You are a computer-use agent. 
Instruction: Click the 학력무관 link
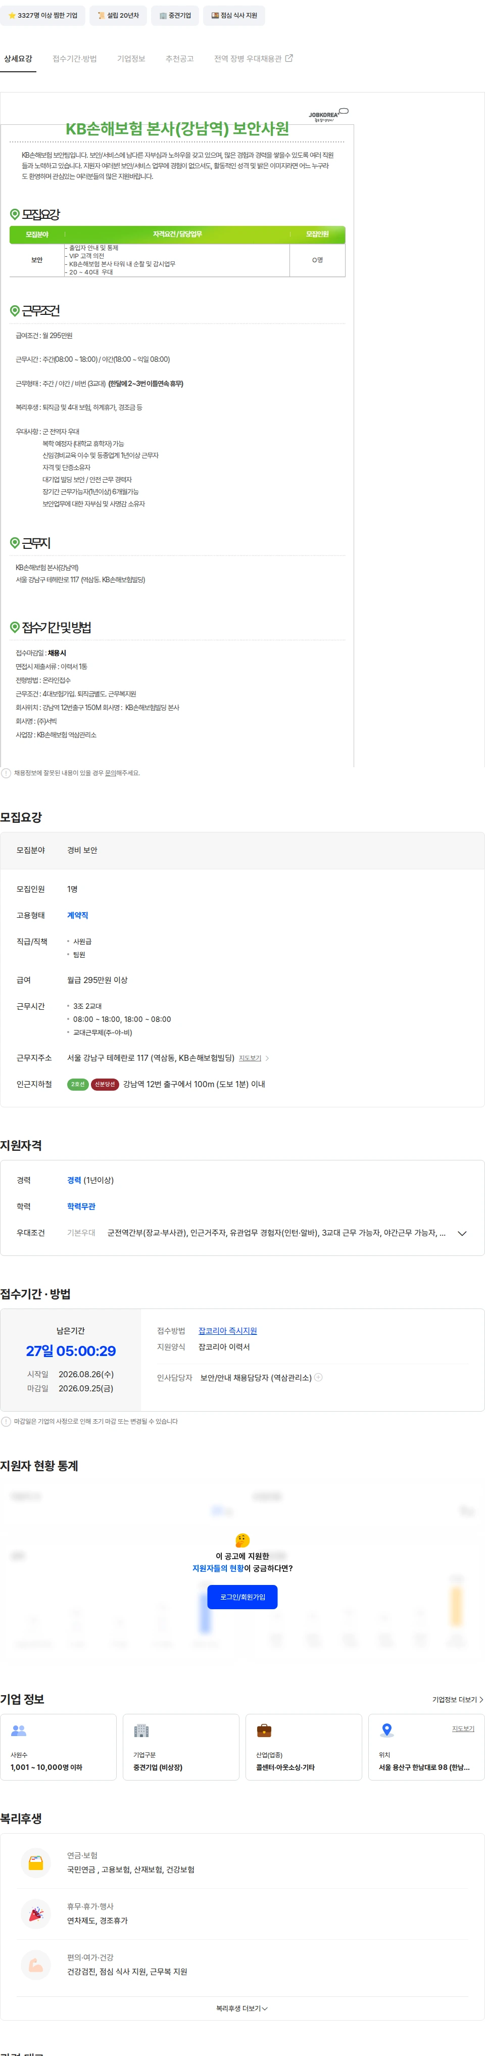tap(81, 1207)
